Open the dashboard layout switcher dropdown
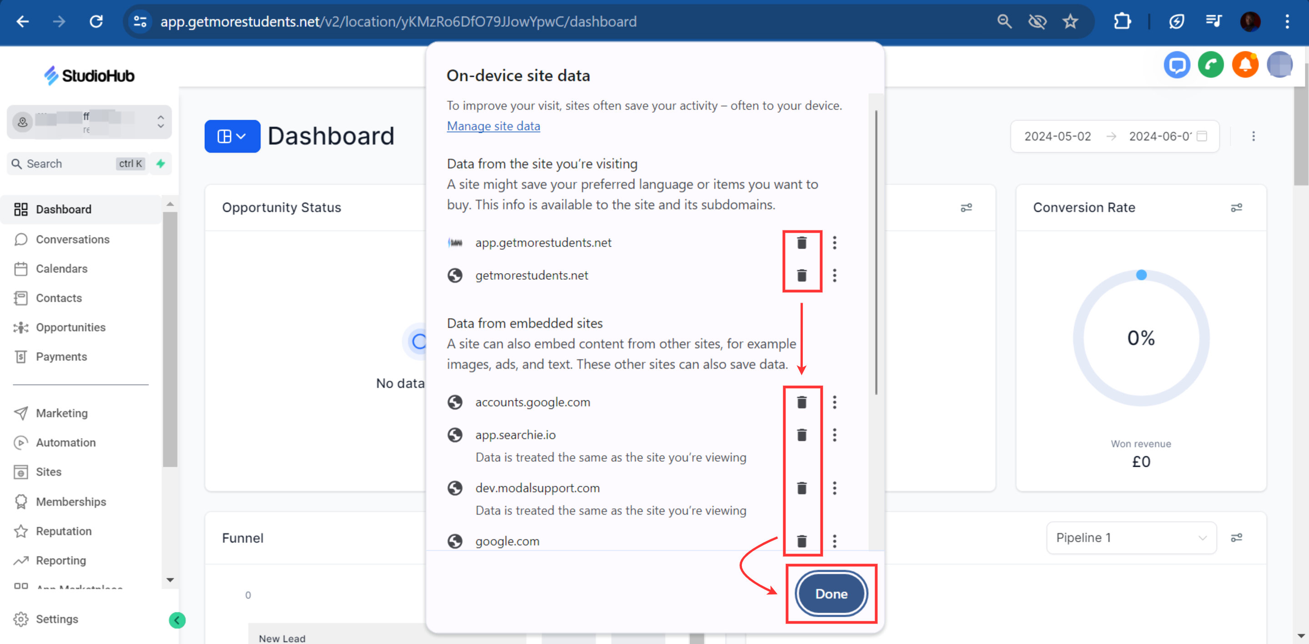This screenshot has height=644, width=1309. [232, 136]
